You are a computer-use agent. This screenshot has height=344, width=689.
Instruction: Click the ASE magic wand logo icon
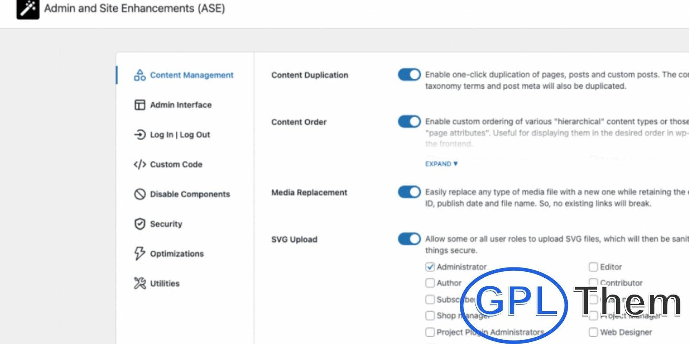click(28, 9)
